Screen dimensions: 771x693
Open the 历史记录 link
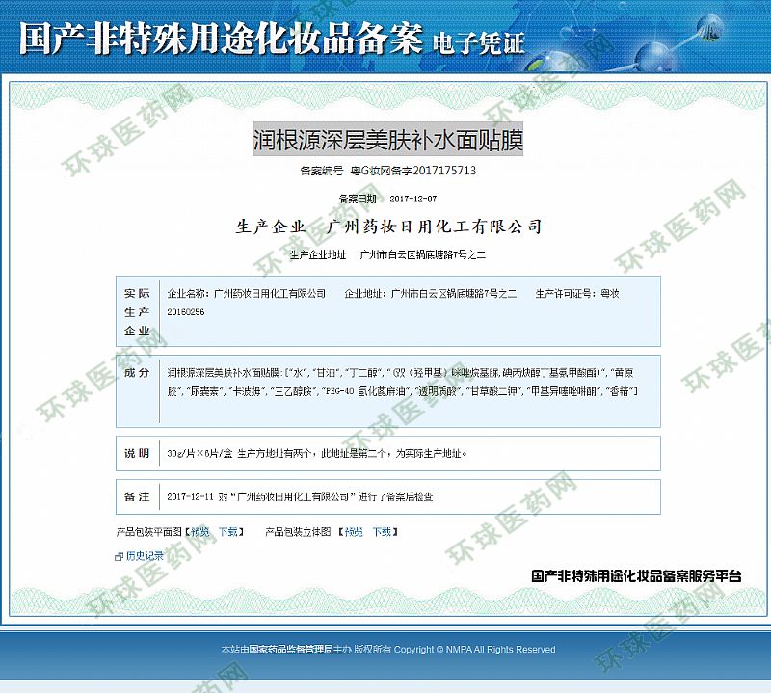(145, 556)
